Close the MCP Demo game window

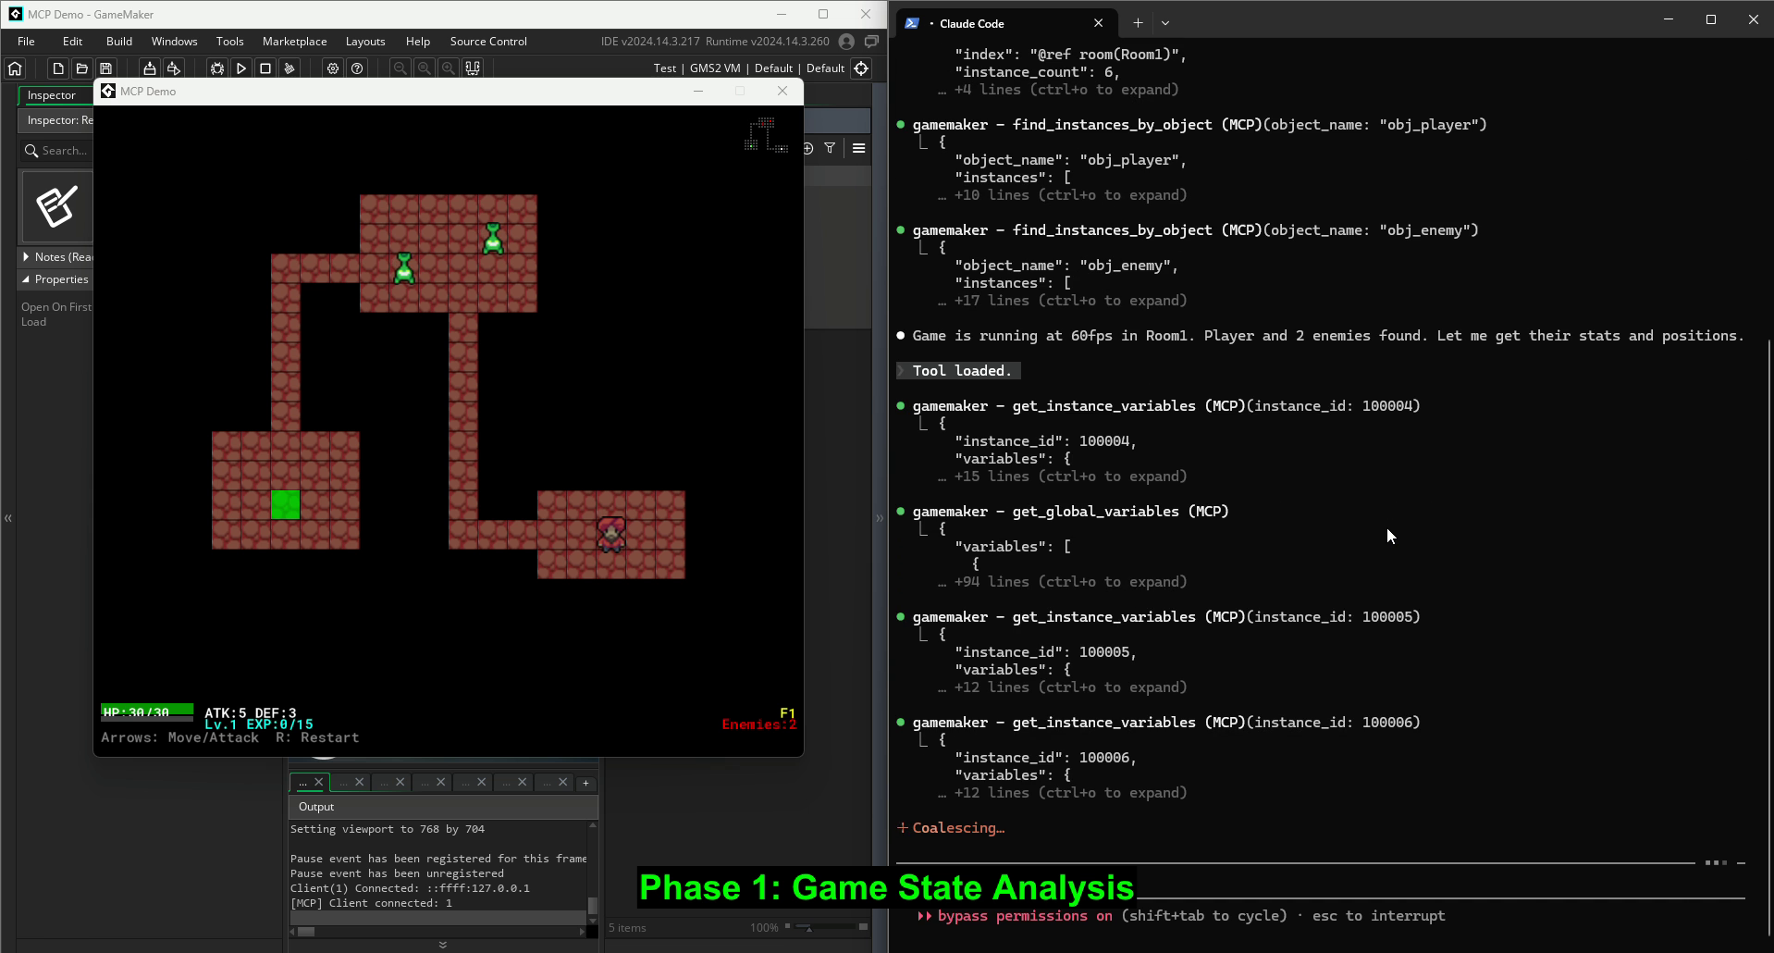pos(782,91)
